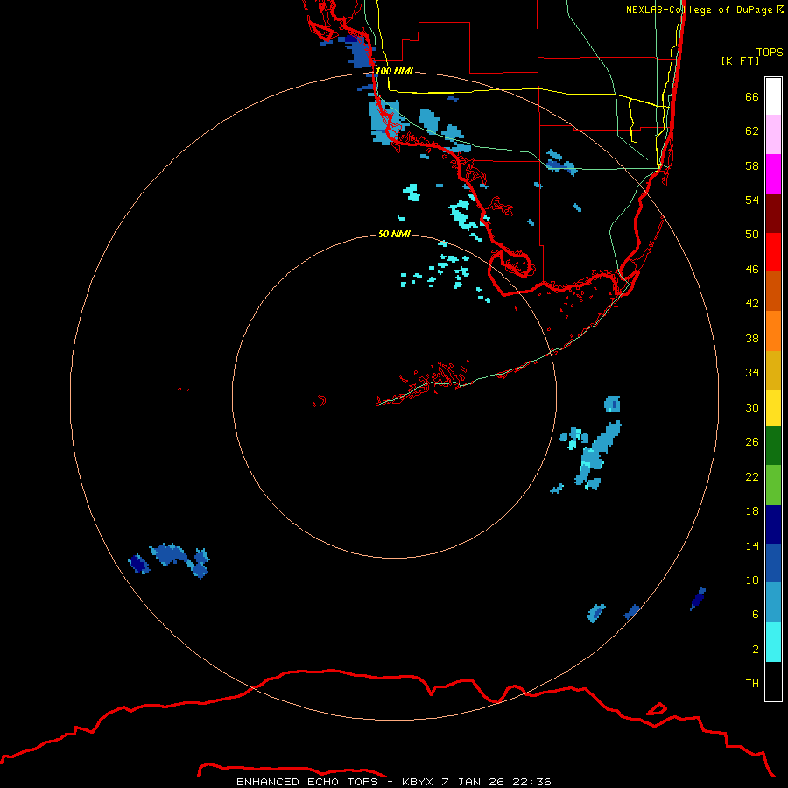Viewport: 788px width, 788px height.
Task: Click the ENHANCED ECHO TOPS KBYX caption
Action: [393, 782]
